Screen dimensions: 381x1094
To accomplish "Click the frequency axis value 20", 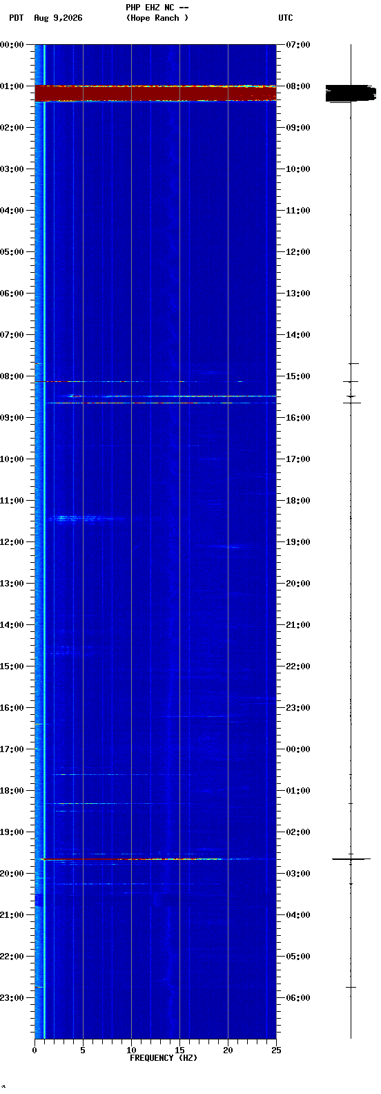I will [x=228, y=1050].
